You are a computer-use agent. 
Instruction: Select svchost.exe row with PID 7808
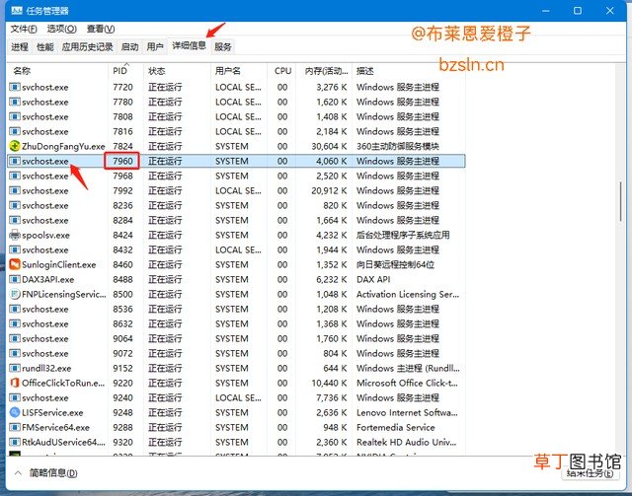coord(236,116)
